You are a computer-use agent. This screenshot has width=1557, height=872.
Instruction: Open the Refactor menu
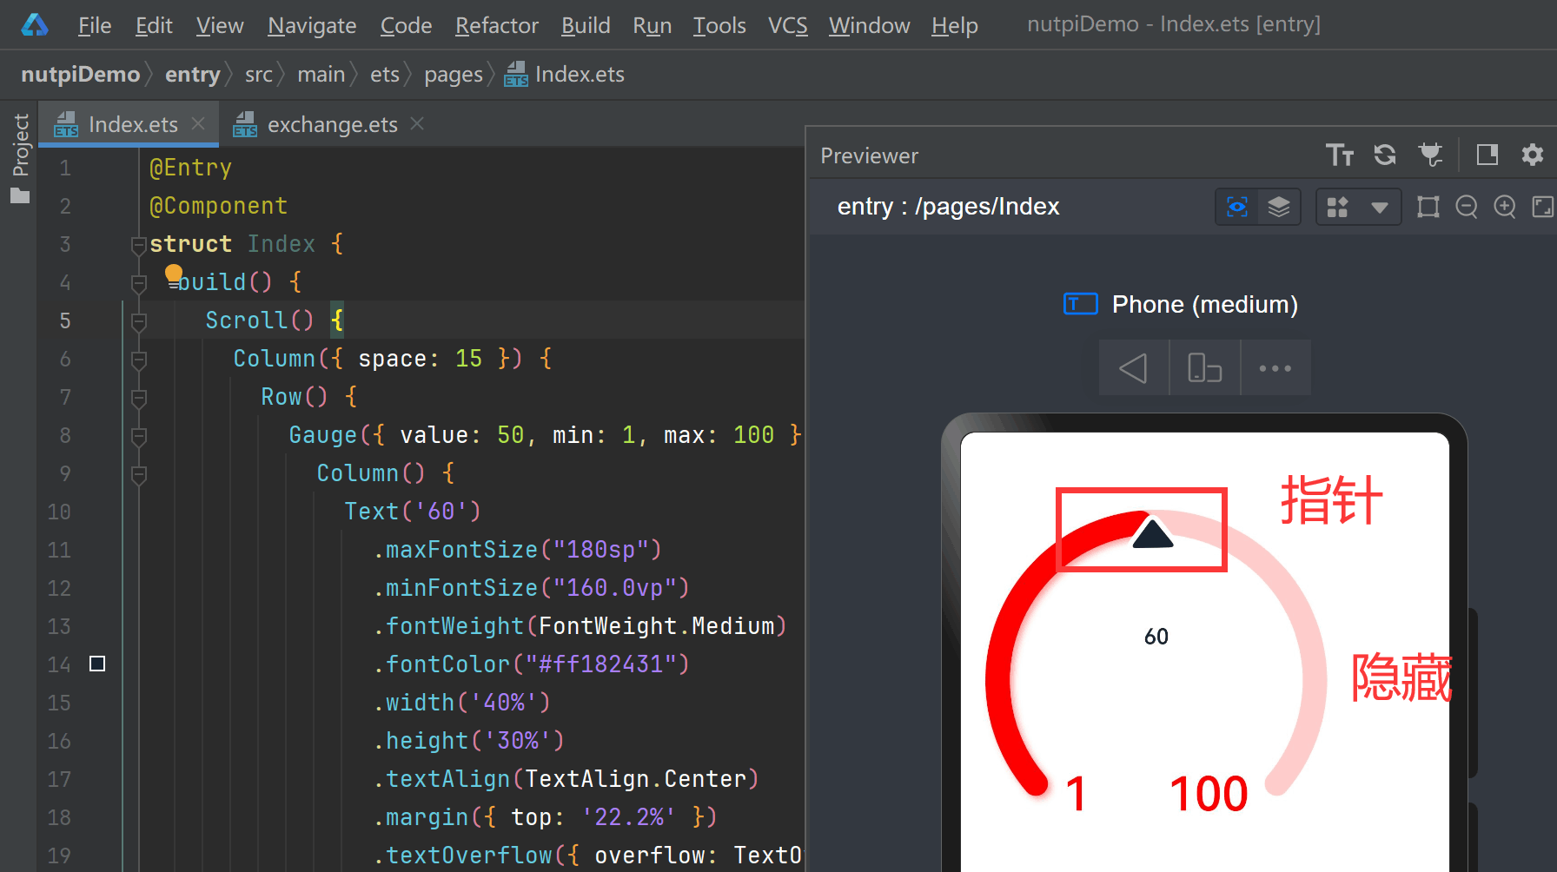coord(497,25)
